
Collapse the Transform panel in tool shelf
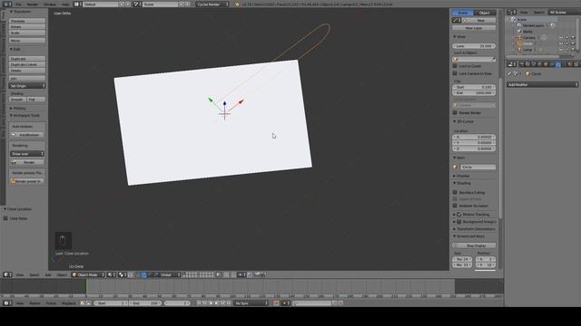20,12
